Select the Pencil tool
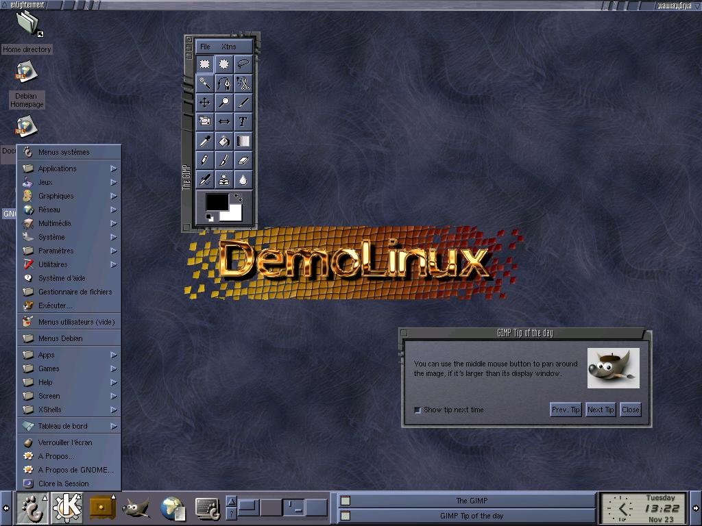The image size is (702, 526). tap(204, 160)
